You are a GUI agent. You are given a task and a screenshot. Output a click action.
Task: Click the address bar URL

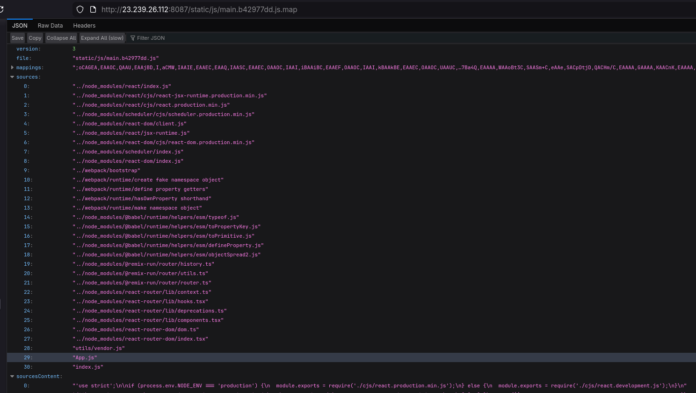tap(199, 9)
